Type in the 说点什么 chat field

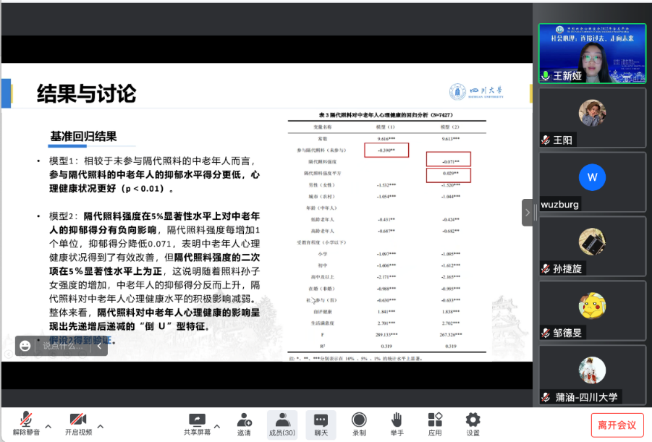tap(64, 346)
